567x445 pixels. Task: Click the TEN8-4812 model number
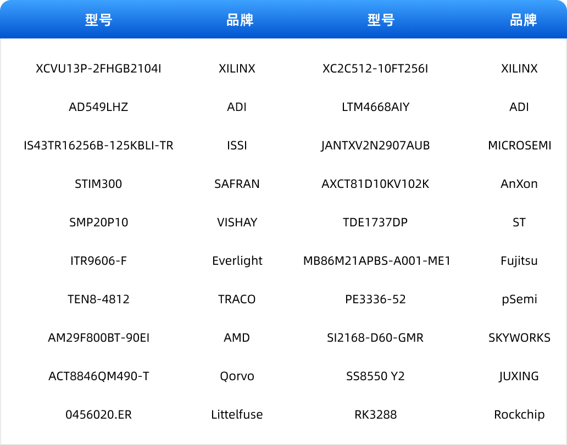[x=98, y=299]
